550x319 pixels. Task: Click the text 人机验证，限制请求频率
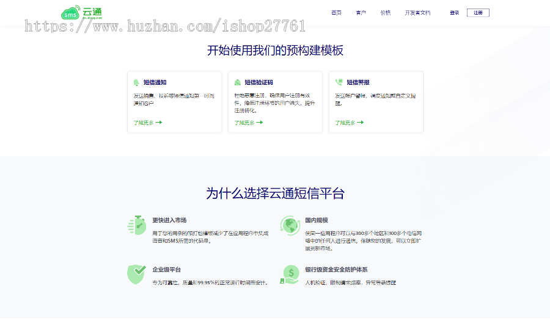350,282
